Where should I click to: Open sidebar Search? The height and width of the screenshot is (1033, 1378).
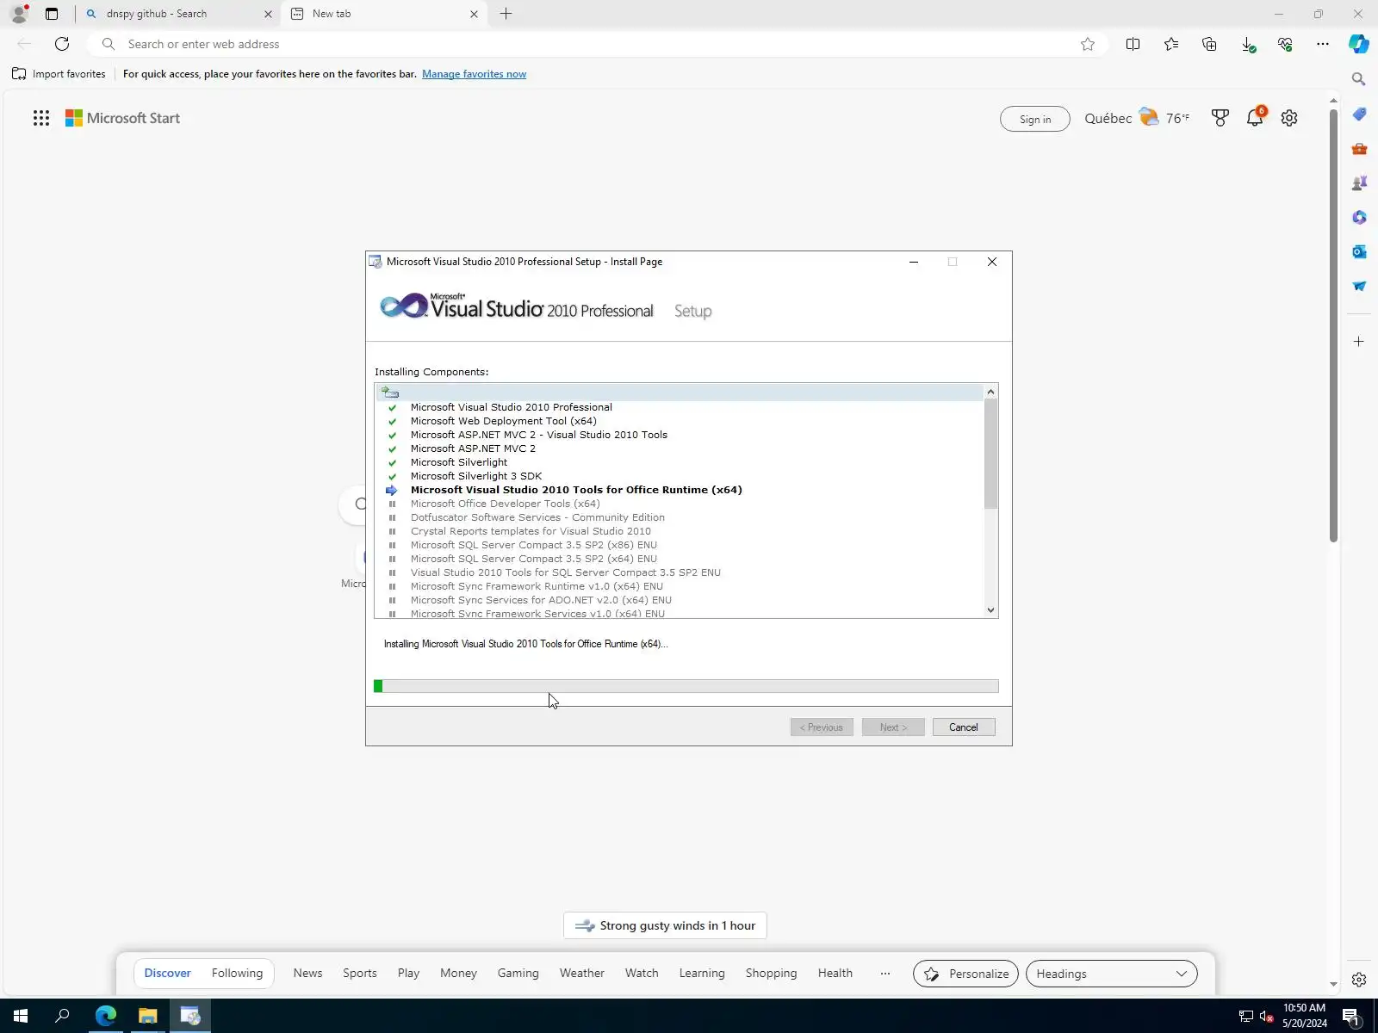click(x=1359, y=79)
